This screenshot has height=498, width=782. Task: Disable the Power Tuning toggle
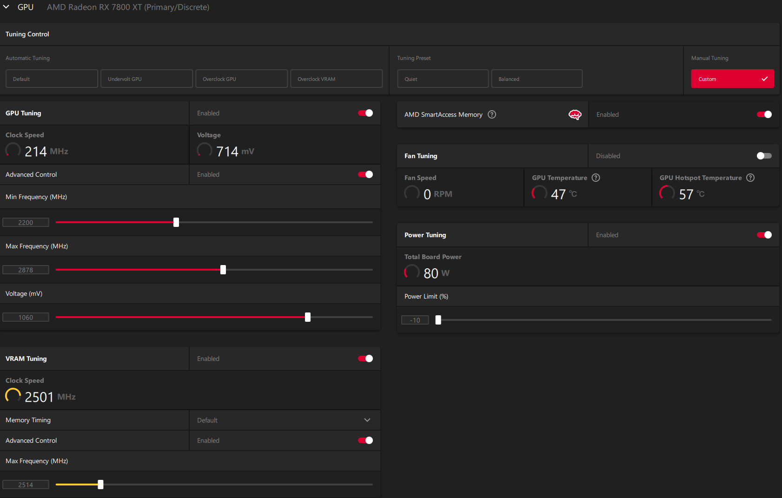click(764, 235)
